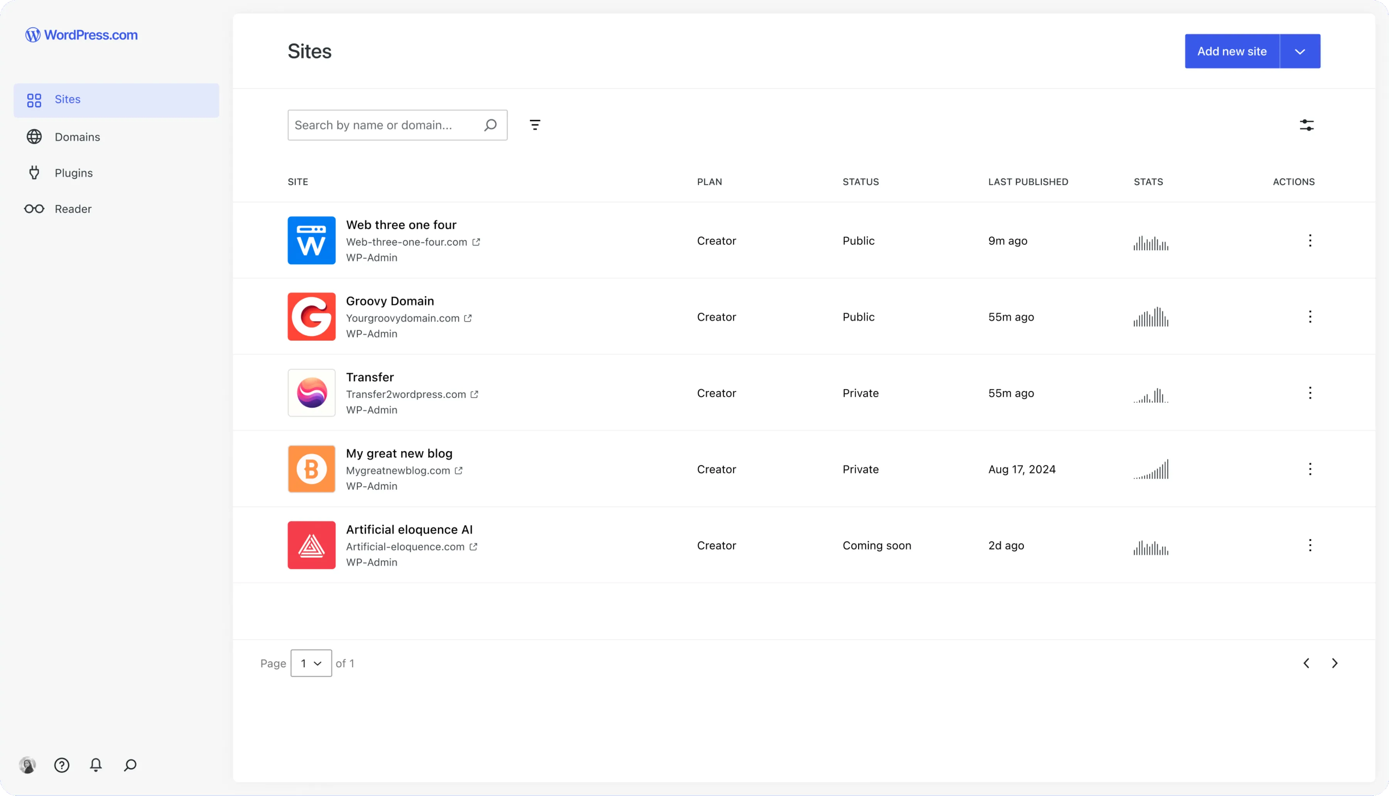Screen dimensions: 1389x796
Task: Open actions menu for Artificial eloquence AI
Action: coord(1310,545)
